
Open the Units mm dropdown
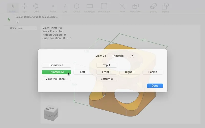pos(27,28)
